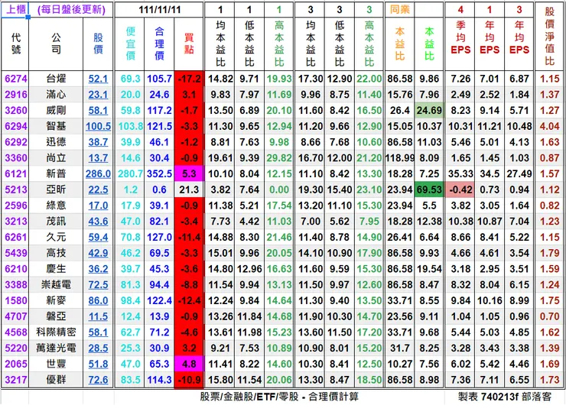The image size is (566, 405).
Task: Select the 上櫃 cell in the header
Action: coord(15,9)
